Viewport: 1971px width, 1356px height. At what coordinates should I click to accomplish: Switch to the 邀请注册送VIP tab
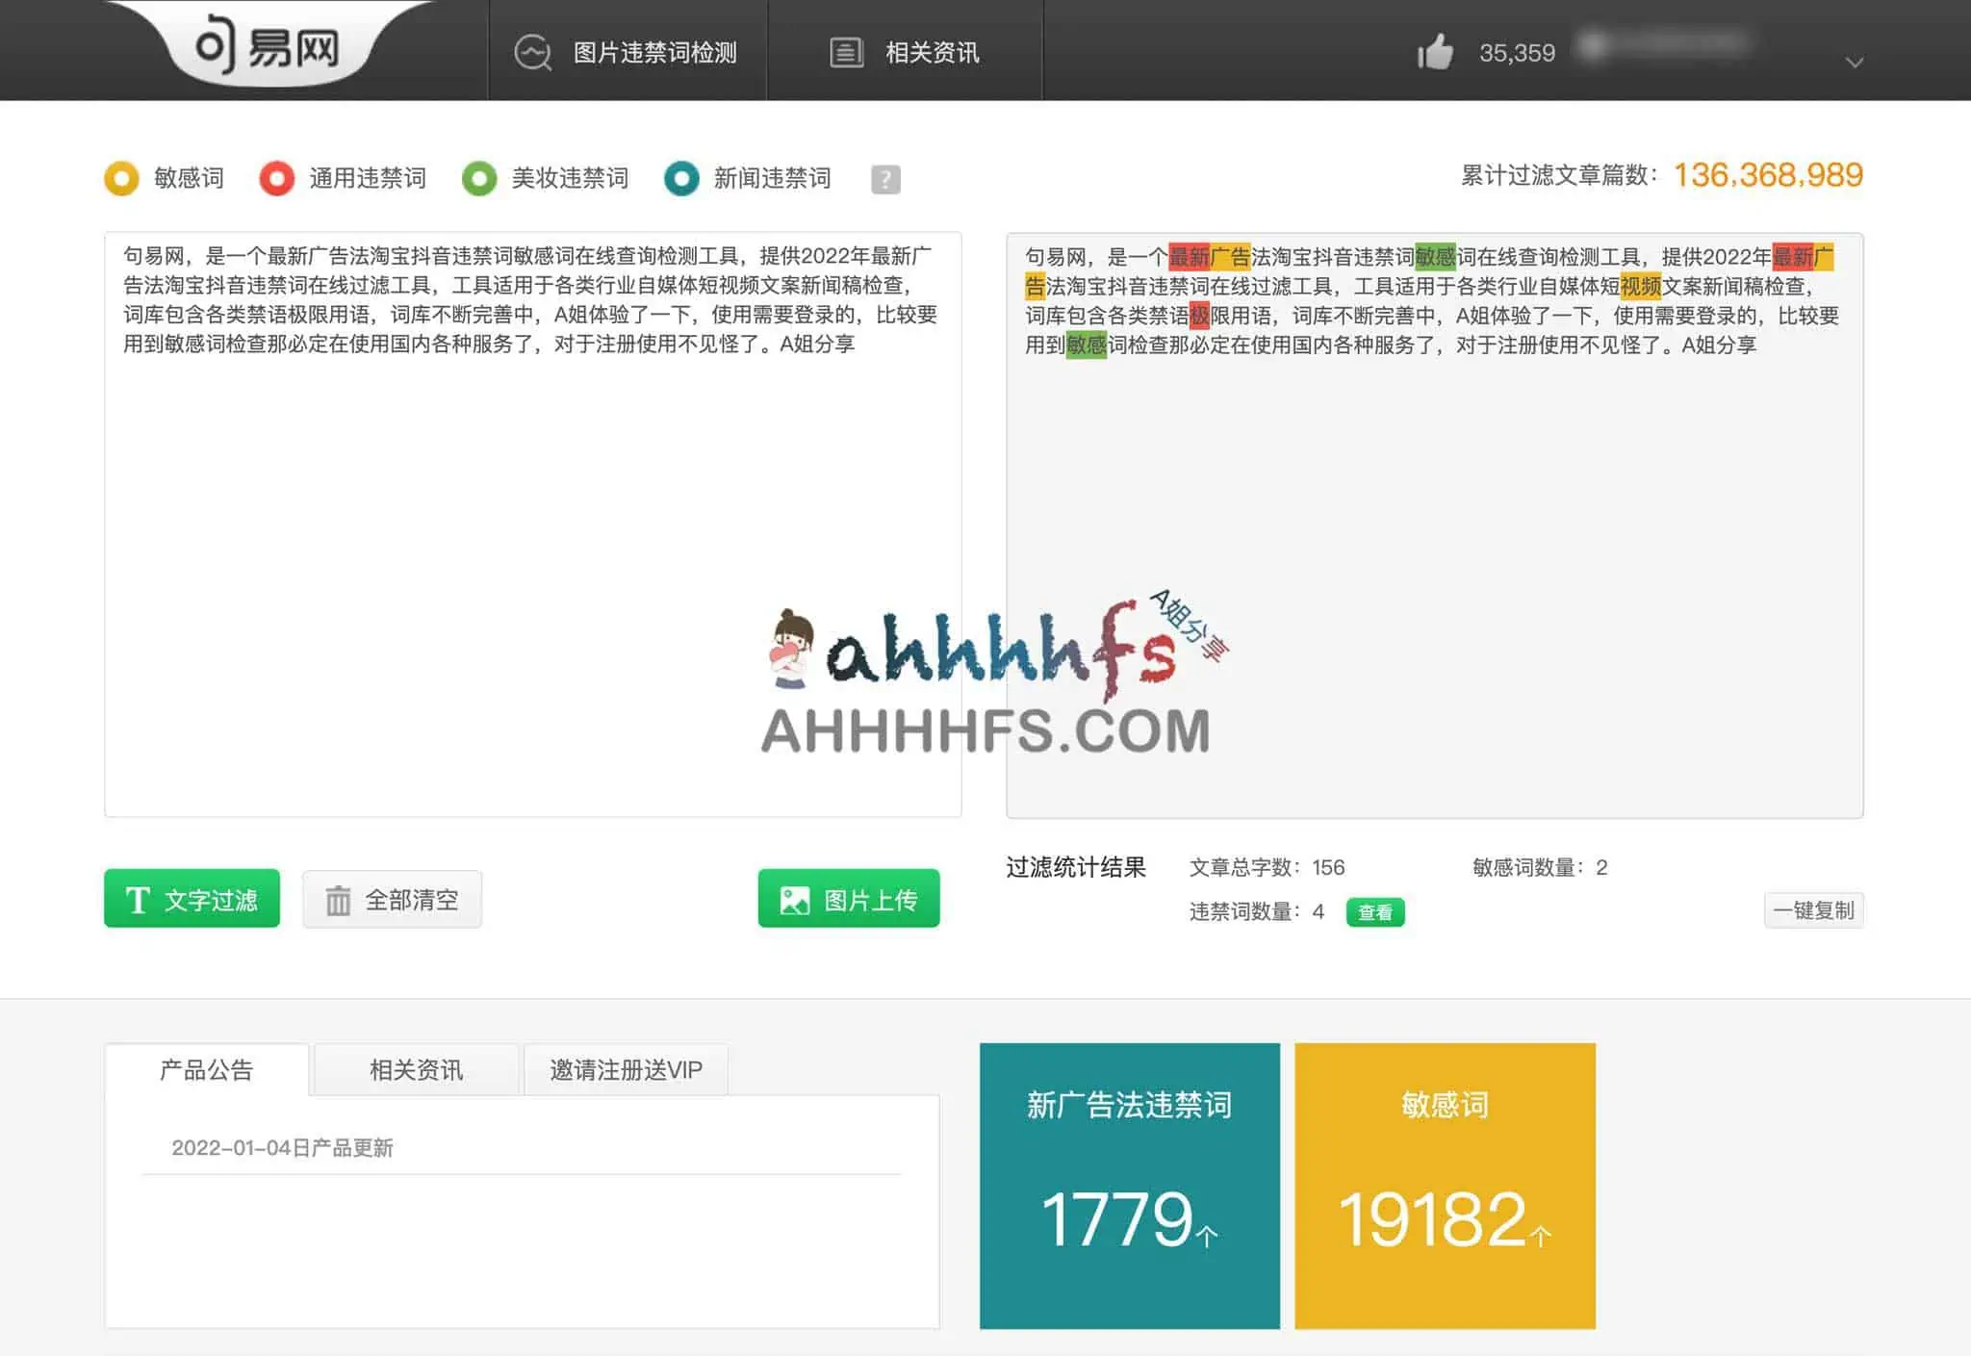pyautogui.click(x=625, y=1069)
